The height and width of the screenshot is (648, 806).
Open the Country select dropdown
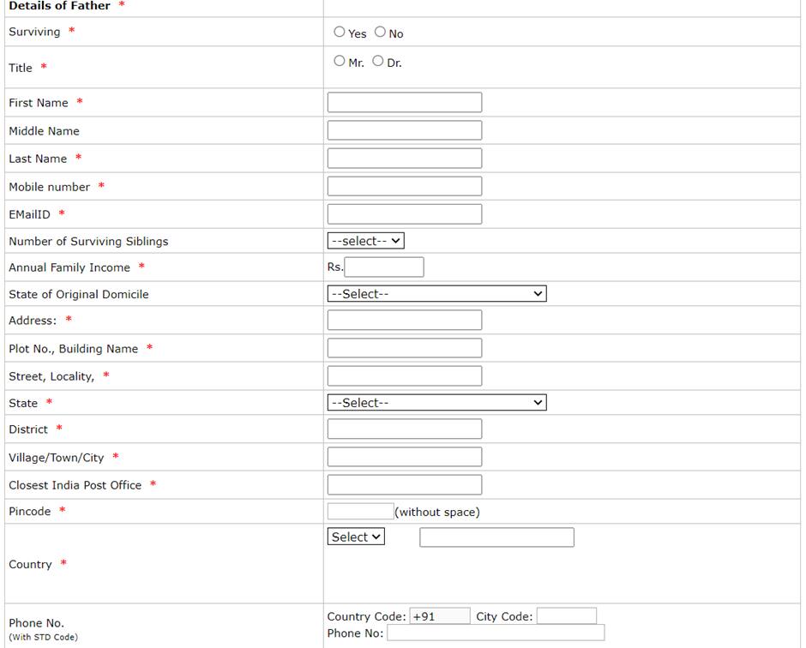pyautogui.click(x=356, y=537)
